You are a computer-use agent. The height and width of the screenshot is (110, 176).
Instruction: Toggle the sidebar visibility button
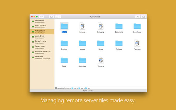pyautogui.click(x=51, y=17)
